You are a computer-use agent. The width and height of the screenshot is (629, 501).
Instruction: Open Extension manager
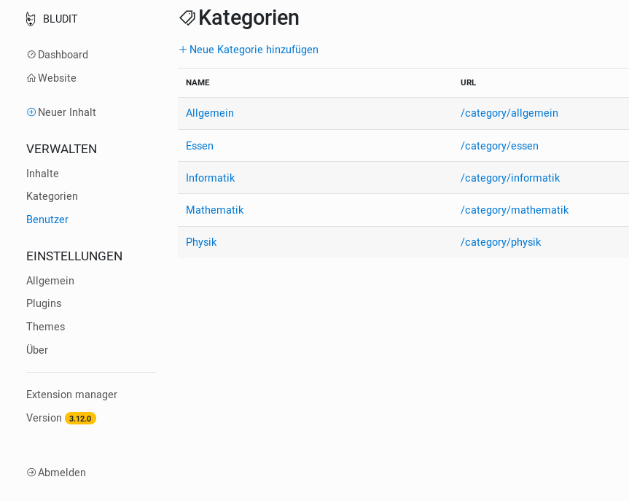point(72,395)
